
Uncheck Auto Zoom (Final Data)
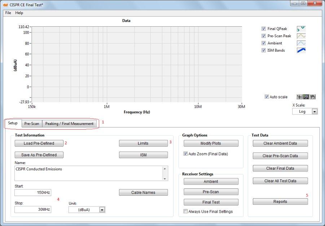(185, 154)
